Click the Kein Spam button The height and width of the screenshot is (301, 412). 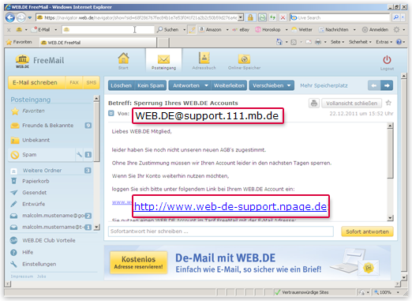pos(151,85)
